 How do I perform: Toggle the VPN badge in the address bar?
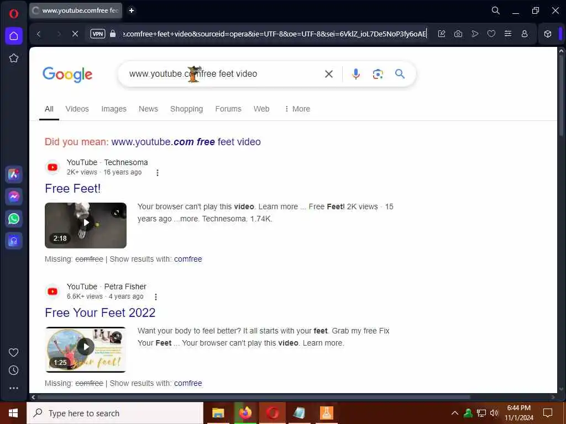98,34
